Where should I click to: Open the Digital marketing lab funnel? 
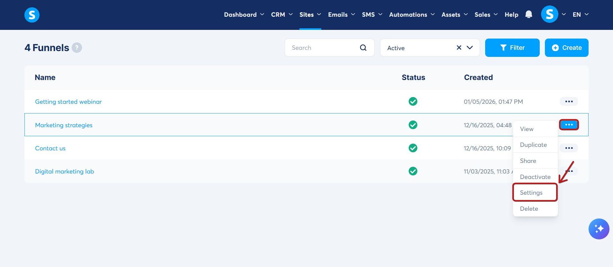tap(65, 171)
